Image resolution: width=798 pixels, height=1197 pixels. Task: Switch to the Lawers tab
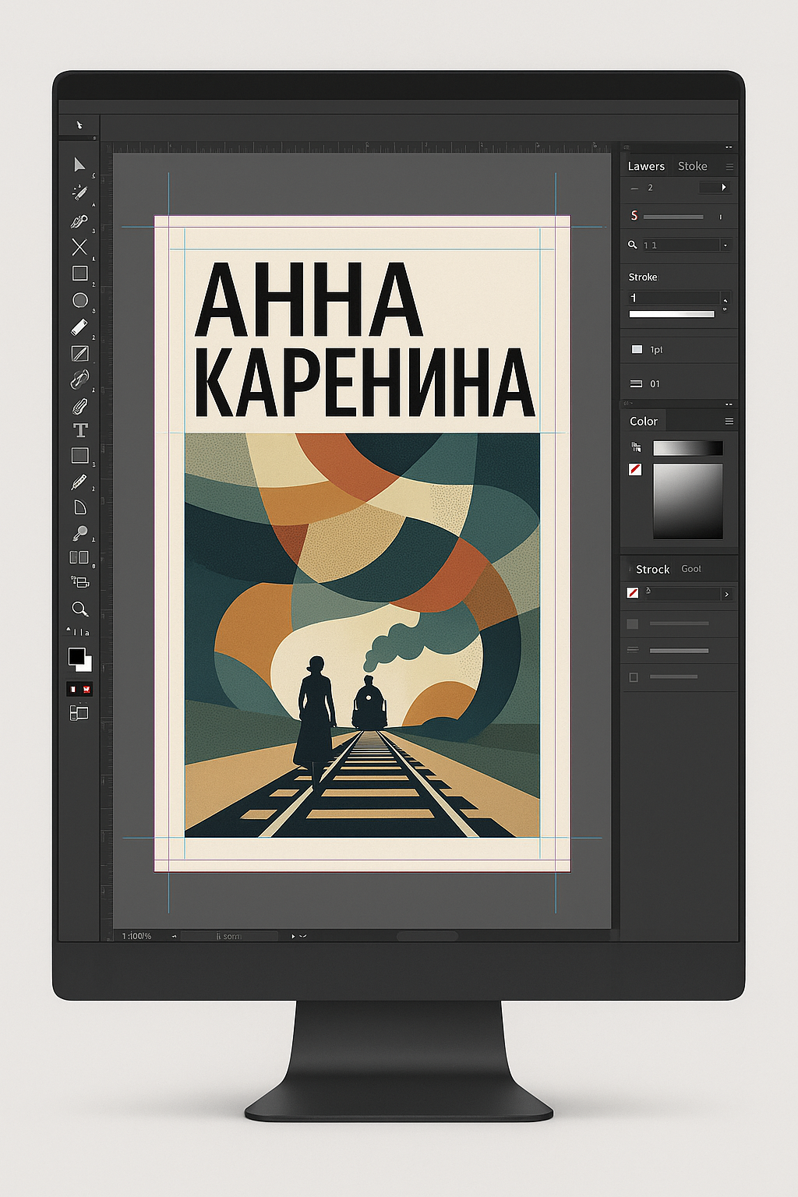point(646,166)
